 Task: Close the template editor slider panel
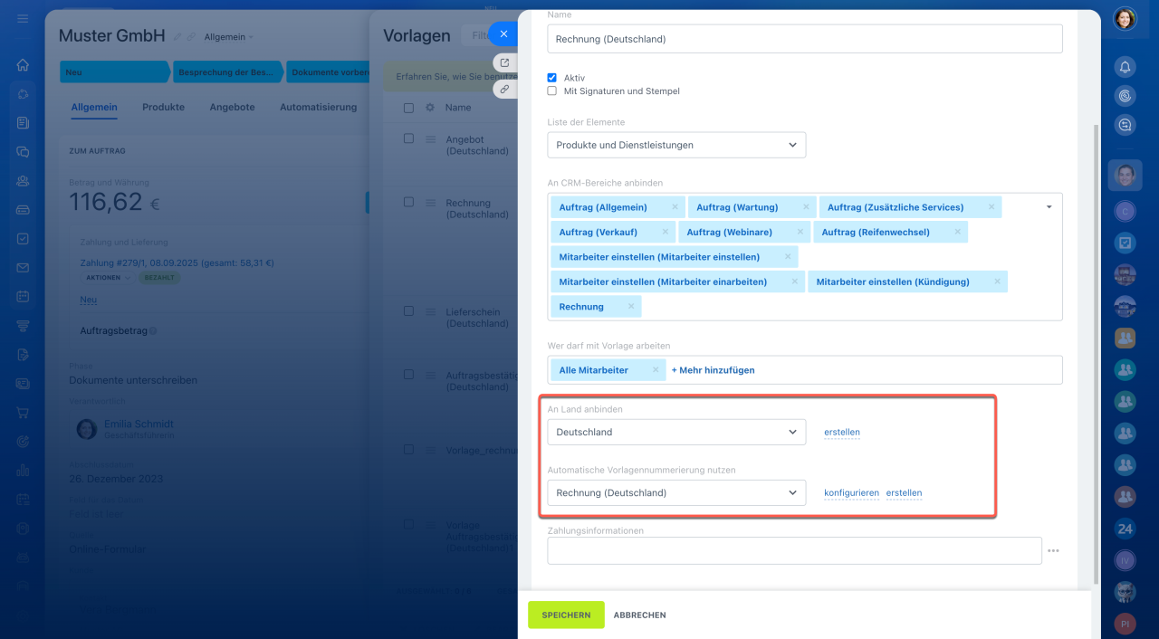(x=503, y=33)
